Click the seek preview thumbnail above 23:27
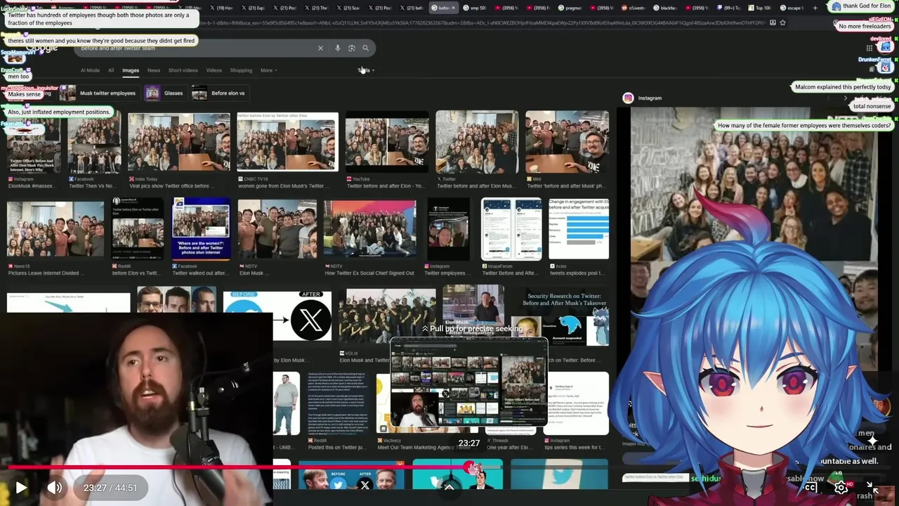Image resolution: width=899 pixels, height=506 pixels. tap(468, 383)
